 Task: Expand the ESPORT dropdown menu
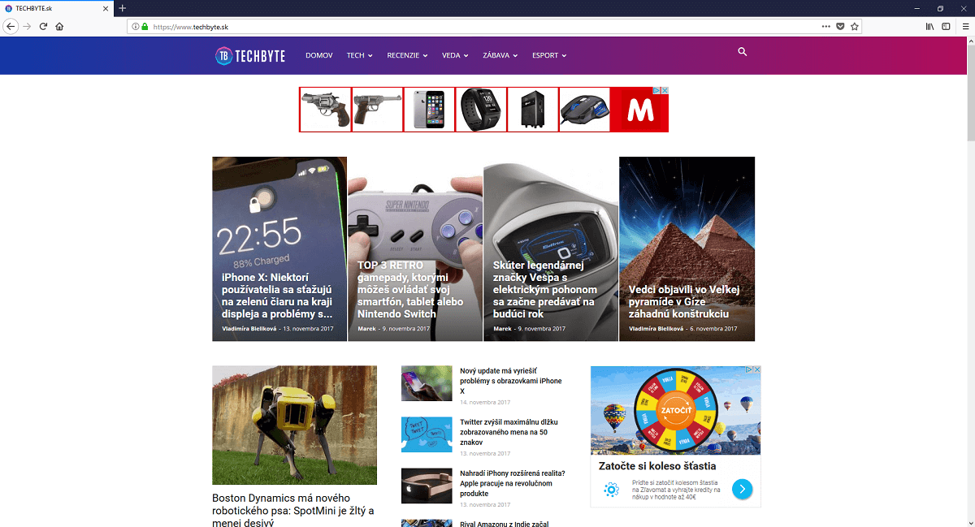tap(549, 55)
